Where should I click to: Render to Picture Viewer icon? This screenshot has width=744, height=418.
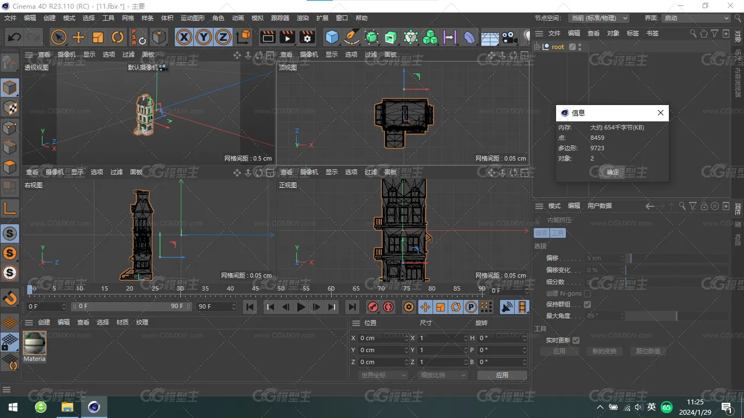(x=288, y=37)
